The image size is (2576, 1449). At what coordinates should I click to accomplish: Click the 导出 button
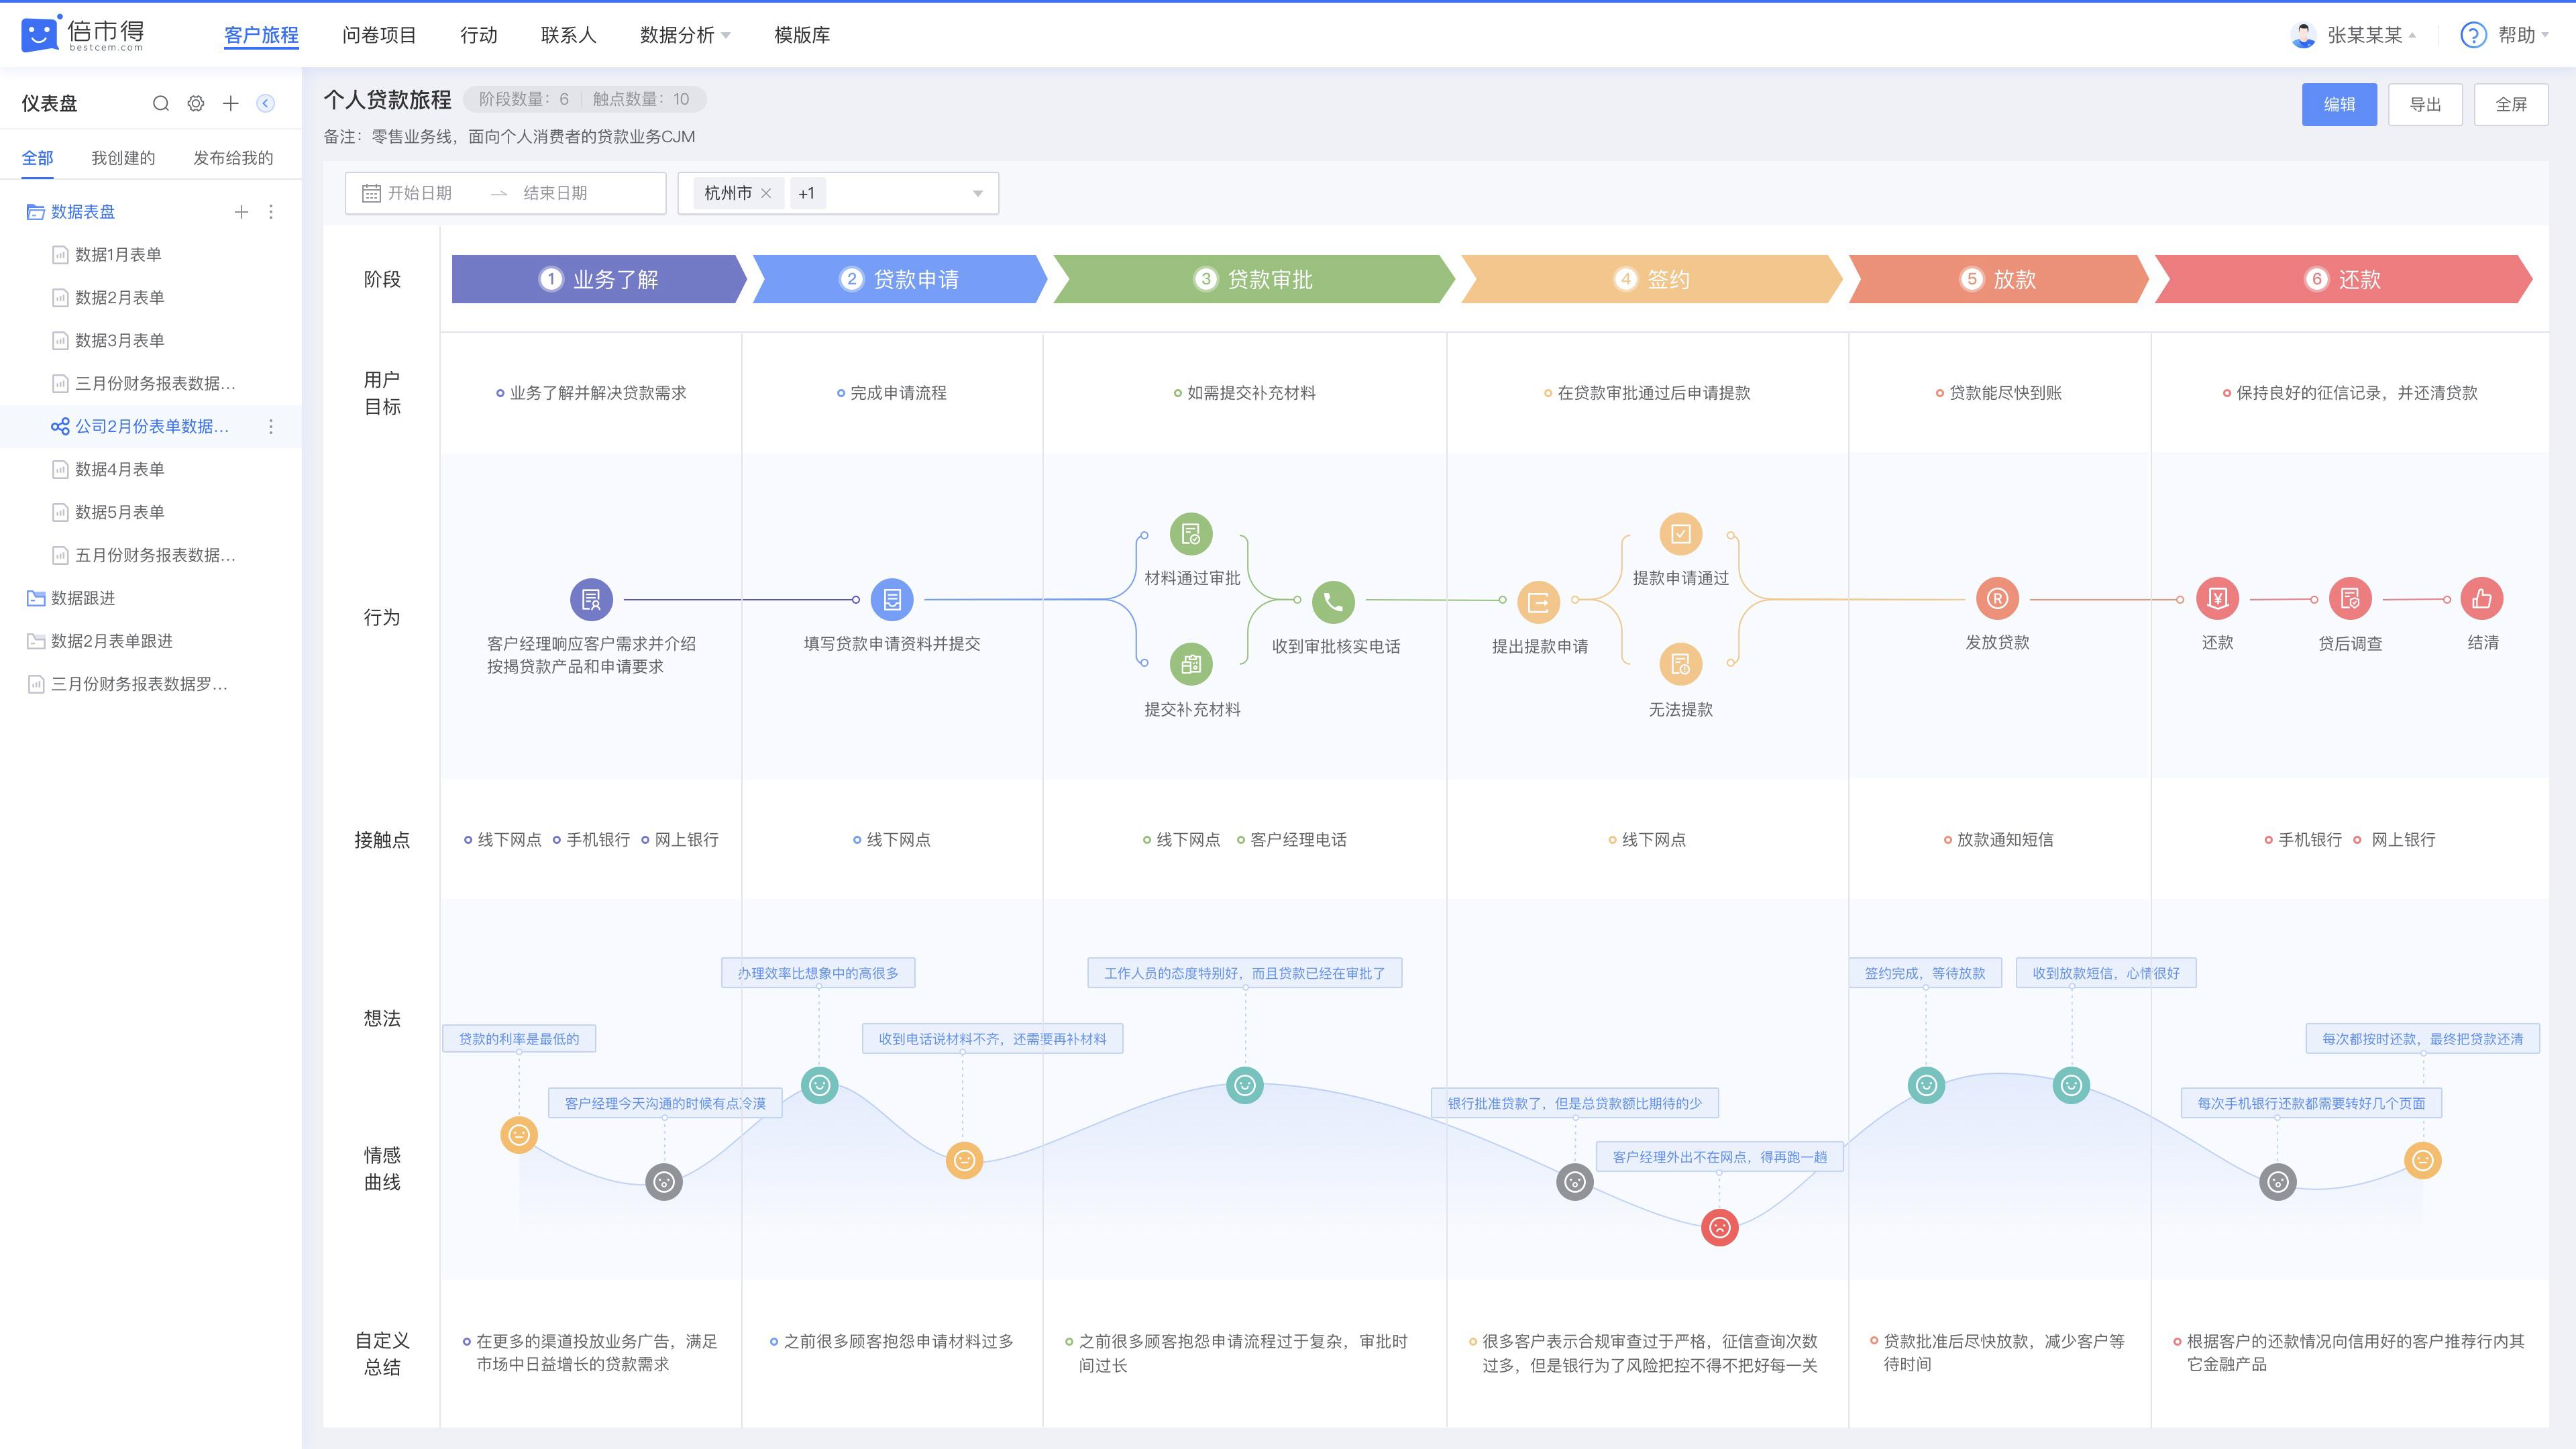pos(2425,104)
